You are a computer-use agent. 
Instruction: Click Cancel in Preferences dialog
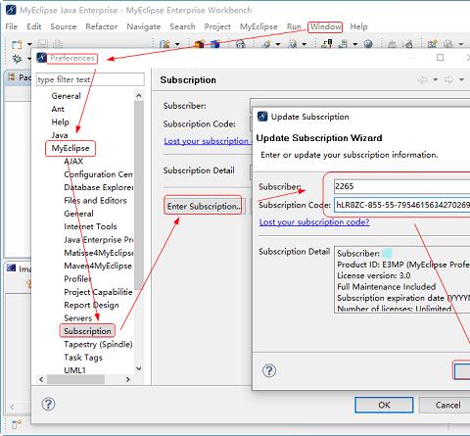(445, 405)
